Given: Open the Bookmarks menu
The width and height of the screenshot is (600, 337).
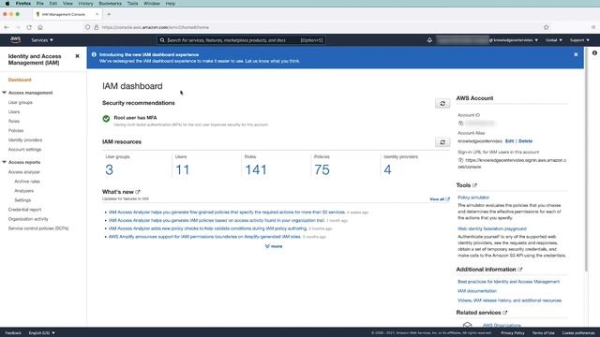Looking at the screenshot, I should [x=110, y=4].
